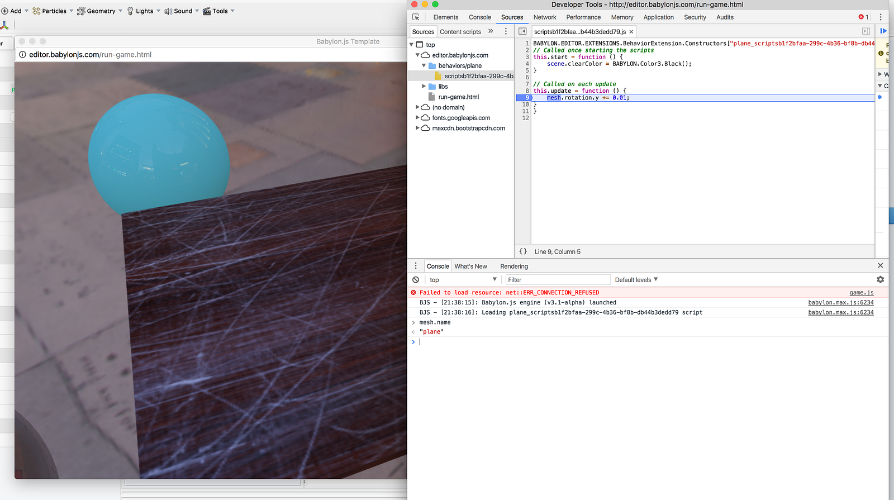Hide the file navigator pane icon
The height and width of the screenshot is (500, 894).
[x=522, y=31]
